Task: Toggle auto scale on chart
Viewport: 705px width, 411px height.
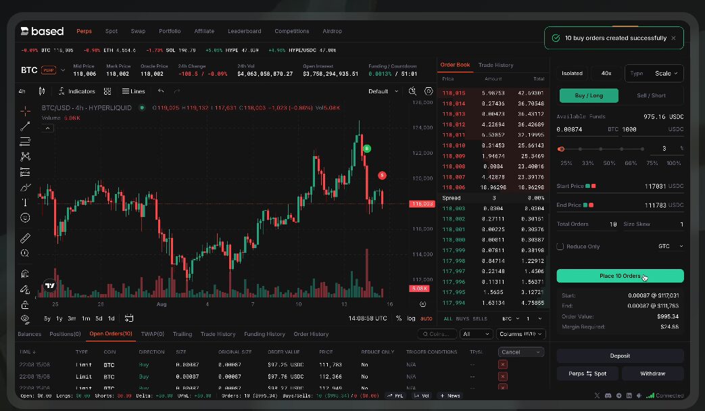Action: coord(426,318)
